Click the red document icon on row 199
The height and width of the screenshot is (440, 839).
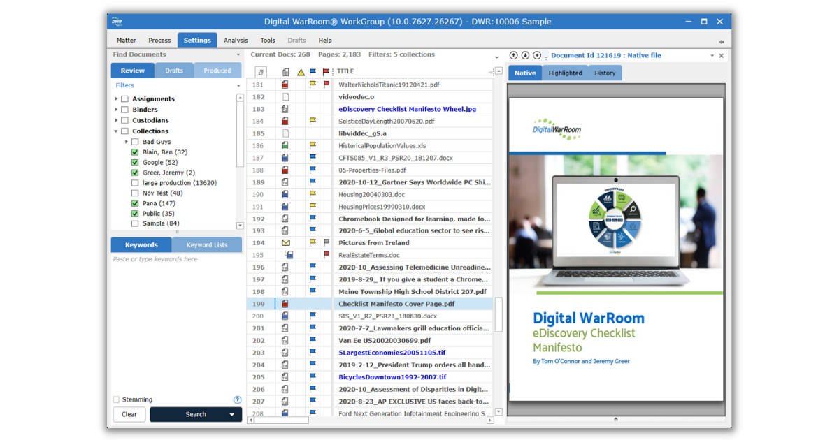285,303
